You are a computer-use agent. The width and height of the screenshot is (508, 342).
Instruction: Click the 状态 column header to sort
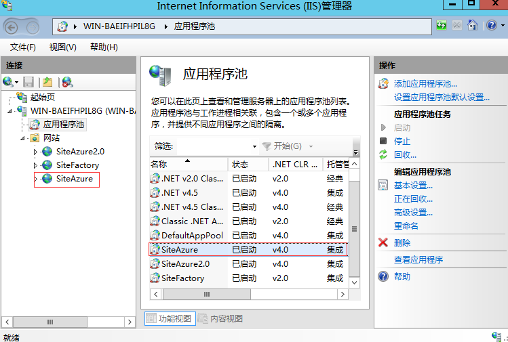tap(240, 165)
